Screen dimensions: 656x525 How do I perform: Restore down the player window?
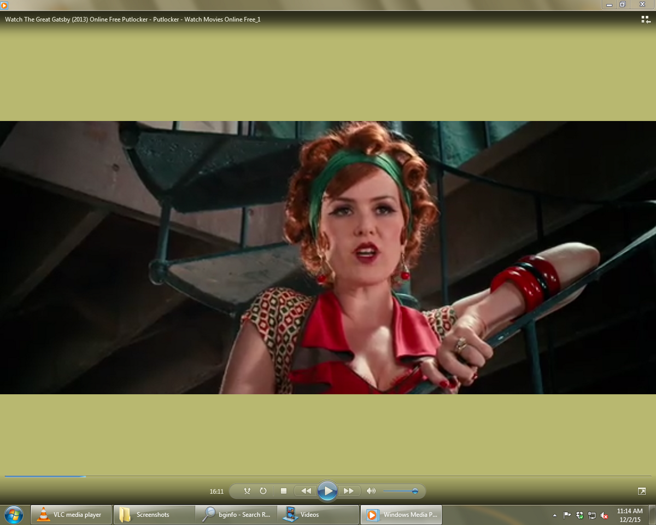point(622,4)
